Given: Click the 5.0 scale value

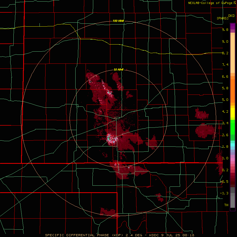Looking at the screenshot, I should coord(225,100).
